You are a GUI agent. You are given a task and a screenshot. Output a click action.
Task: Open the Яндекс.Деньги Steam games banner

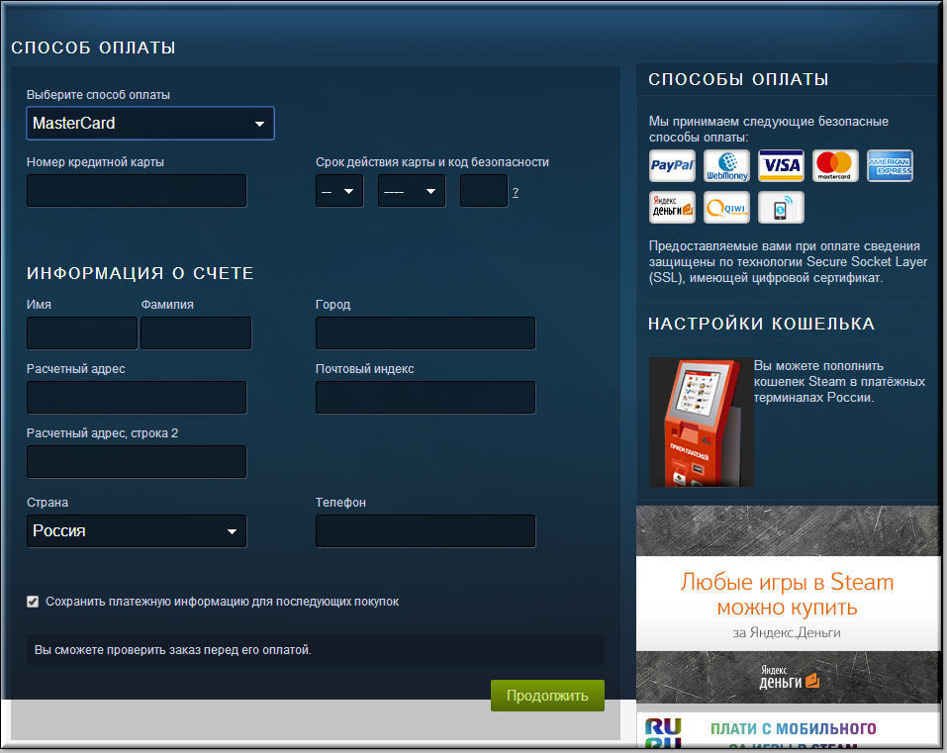(x=788, y=604)
